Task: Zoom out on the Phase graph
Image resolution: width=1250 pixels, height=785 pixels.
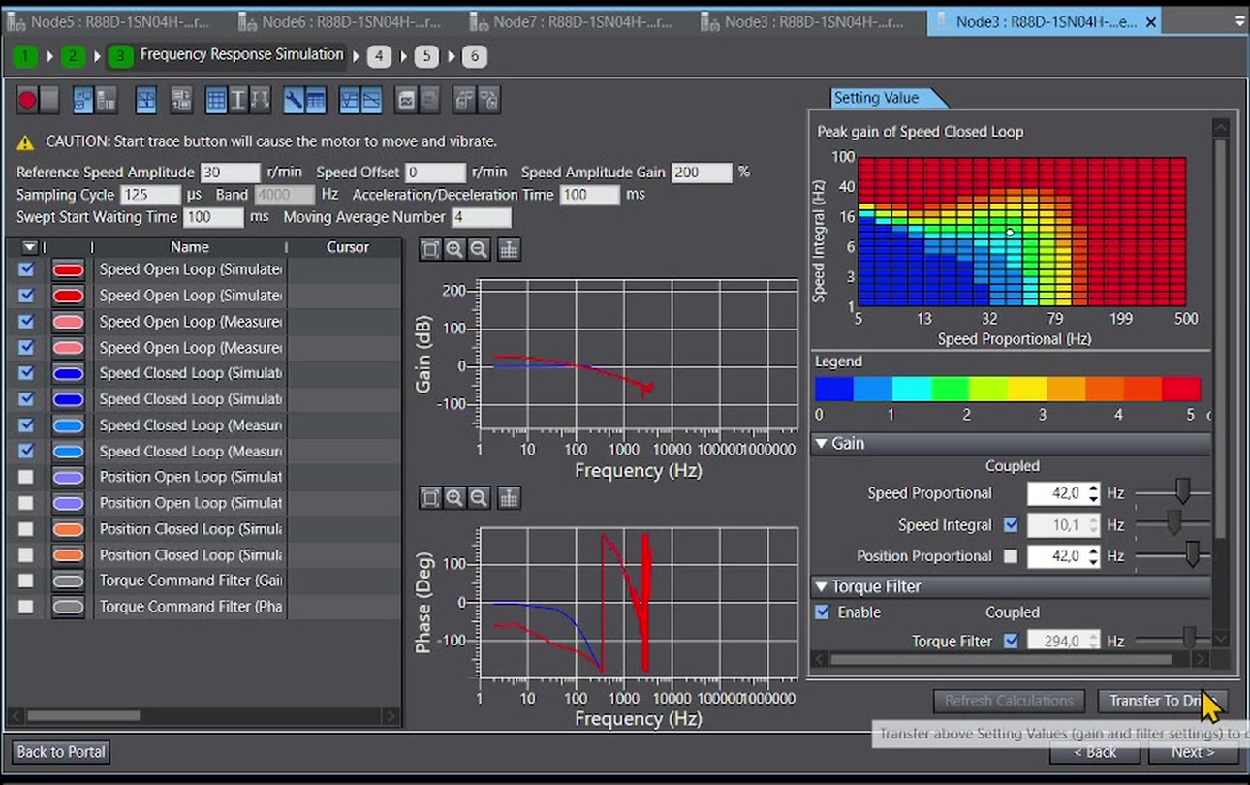Action: pyautogui.click(x=478, y=498)
